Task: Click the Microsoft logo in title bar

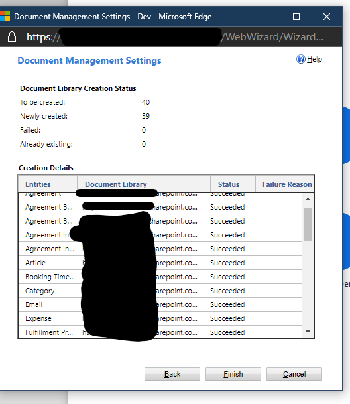Action: pos(5,16)
